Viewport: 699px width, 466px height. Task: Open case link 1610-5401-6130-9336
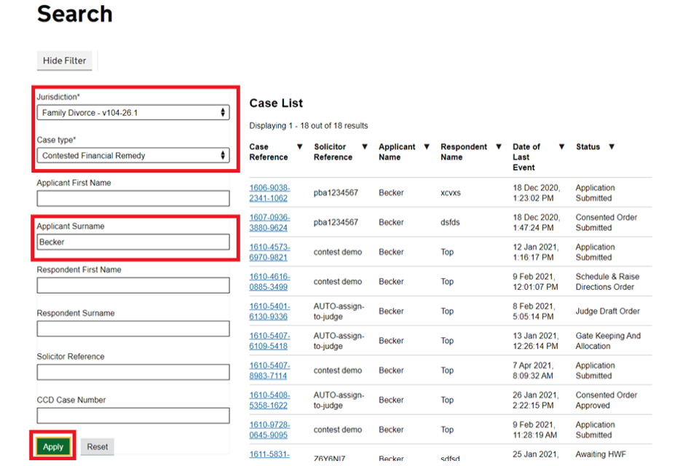[x=269, y=312]
